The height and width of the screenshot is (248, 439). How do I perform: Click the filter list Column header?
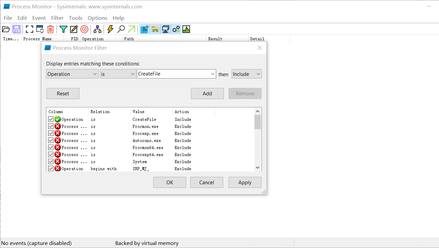67,112
